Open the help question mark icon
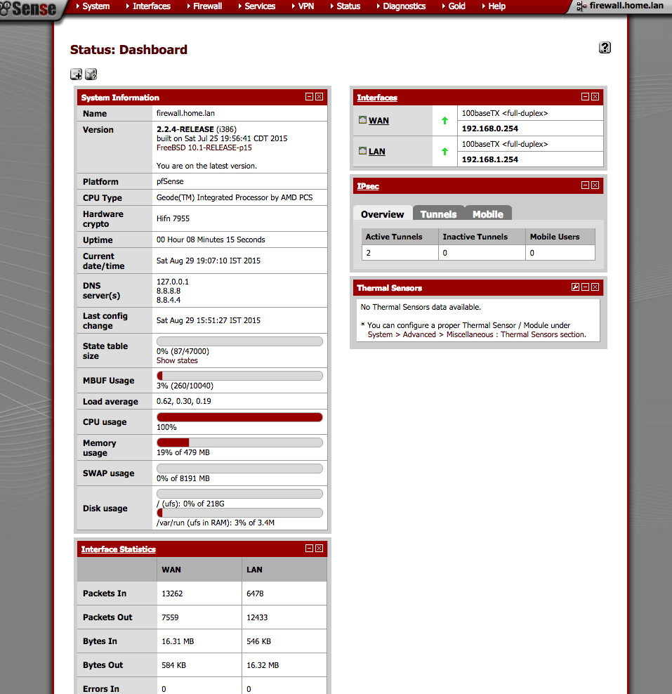The width and height of the screenshot is (672, 694). point(605,47)
